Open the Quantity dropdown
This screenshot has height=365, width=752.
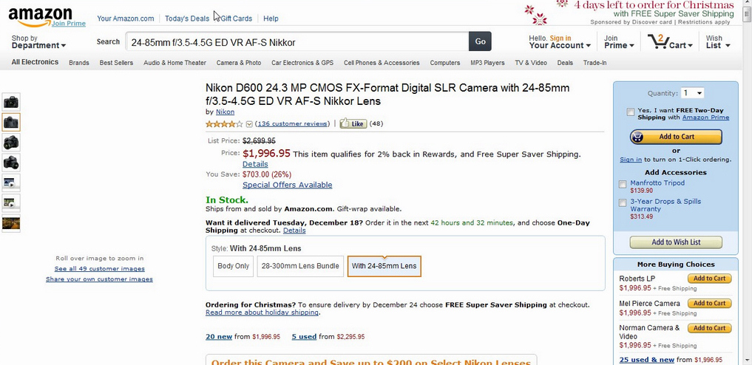click(x=693, y=93)
